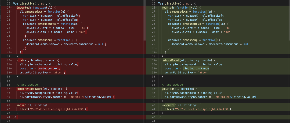The width and height of the screenshot is (290, 123).
Task: Click line number 45 in the left pane
Action: coord(8,121)
